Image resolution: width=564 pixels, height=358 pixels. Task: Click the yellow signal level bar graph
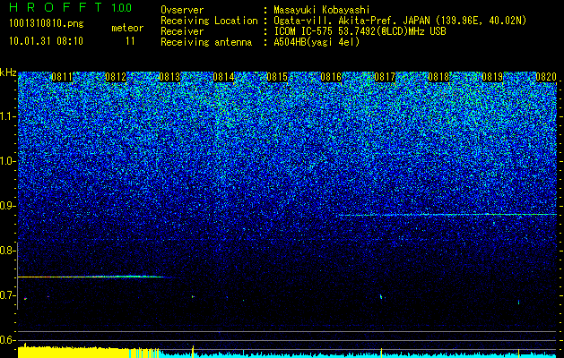89,352
